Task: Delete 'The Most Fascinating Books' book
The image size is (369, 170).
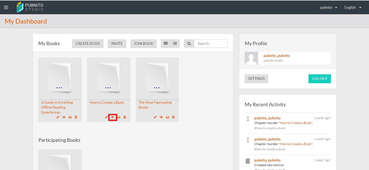Action: click(173, 117)
